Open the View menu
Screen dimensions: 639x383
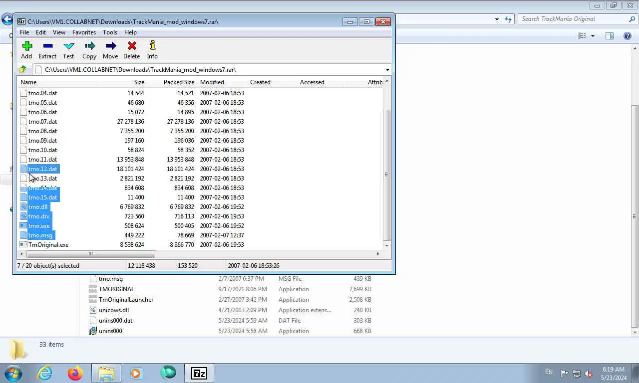click(59, 32)
